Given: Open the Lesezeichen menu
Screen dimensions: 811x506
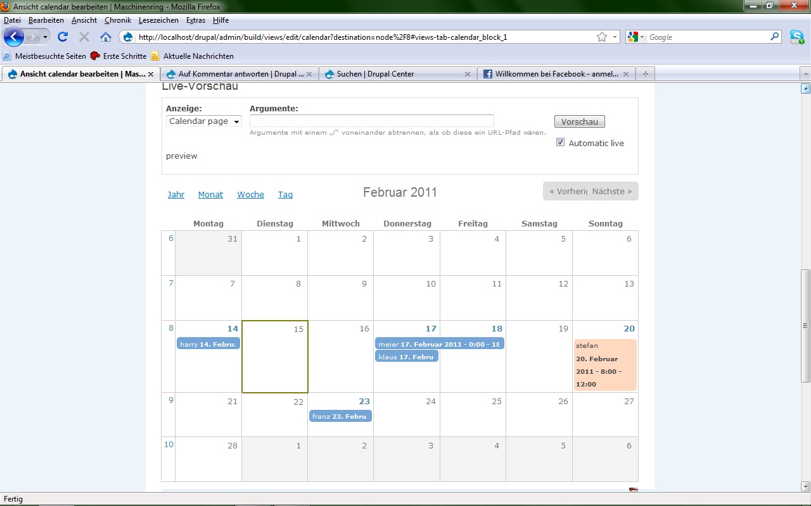Looking at the screenshot, I should (158, 20).
